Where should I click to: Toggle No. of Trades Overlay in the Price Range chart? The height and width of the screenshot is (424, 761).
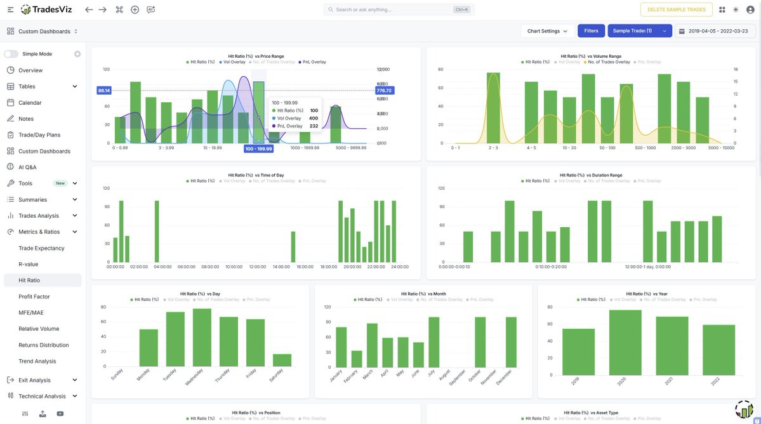(x=272, y=62)
